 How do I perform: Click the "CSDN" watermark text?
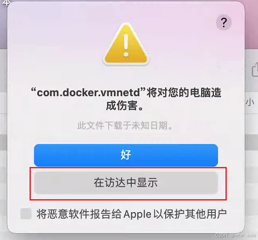[x=222, y=235]
